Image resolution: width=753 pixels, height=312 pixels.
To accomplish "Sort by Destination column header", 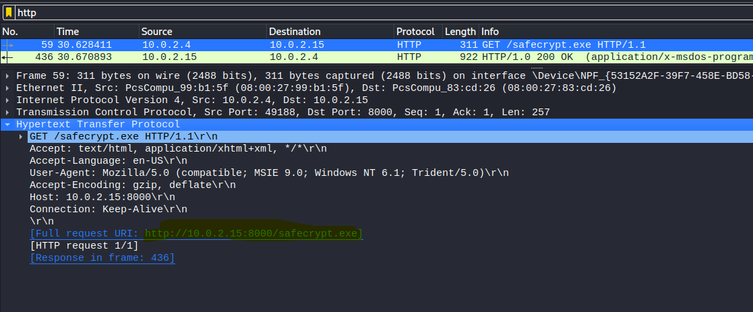I will pos(330,32).
